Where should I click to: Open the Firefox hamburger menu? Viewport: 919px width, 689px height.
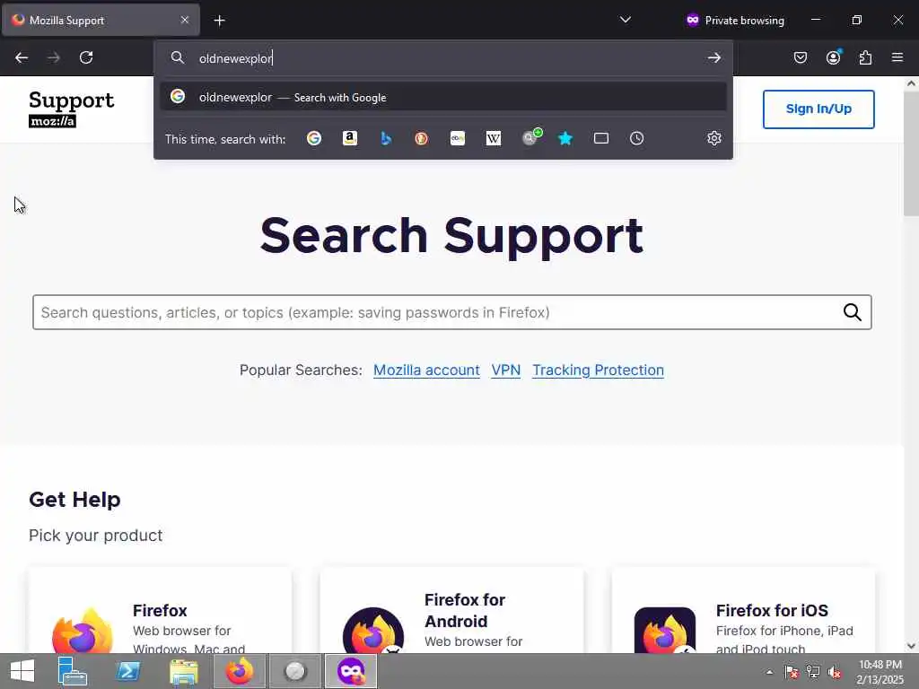[x=897, y=57]
